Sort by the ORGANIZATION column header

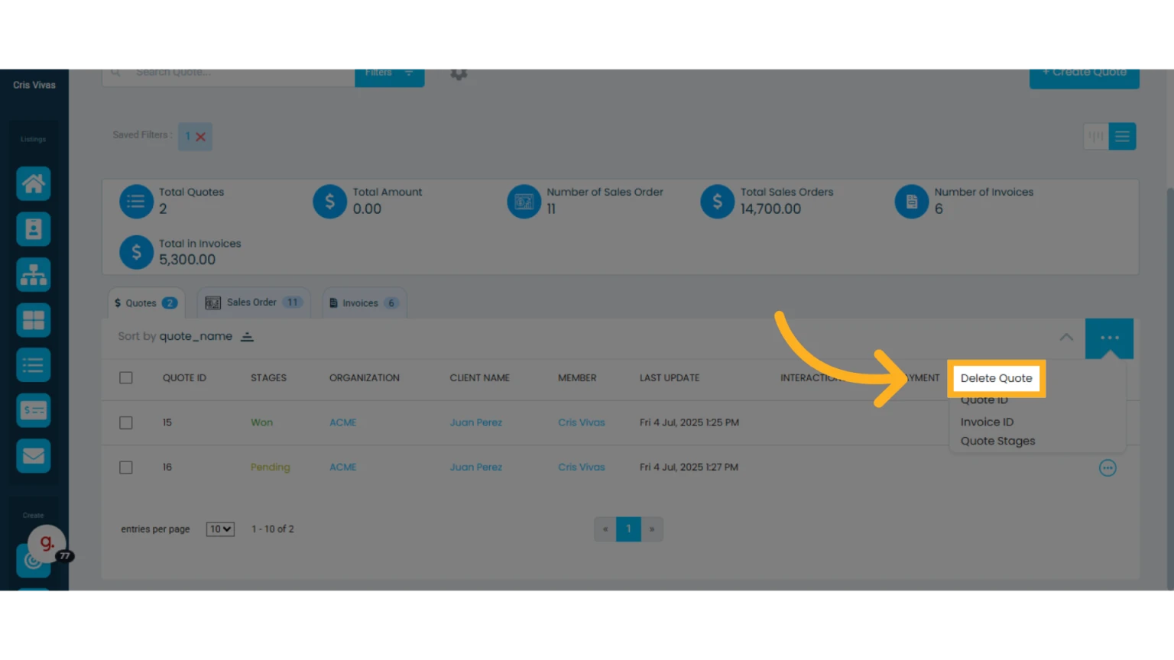[x=365, y=378]
